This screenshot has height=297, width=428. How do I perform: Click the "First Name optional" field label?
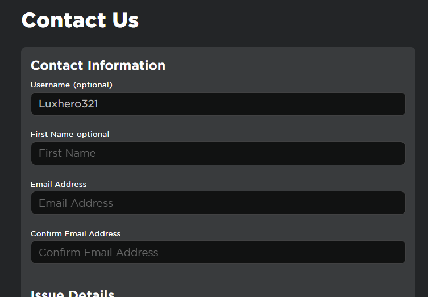(70, 135)
